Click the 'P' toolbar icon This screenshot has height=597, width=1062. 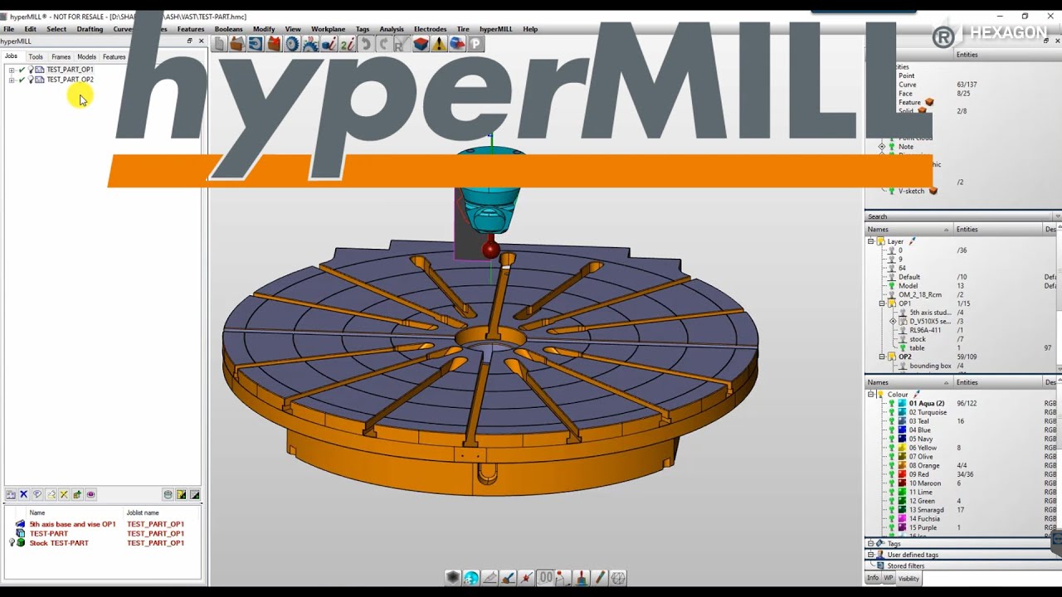[475, 44]
